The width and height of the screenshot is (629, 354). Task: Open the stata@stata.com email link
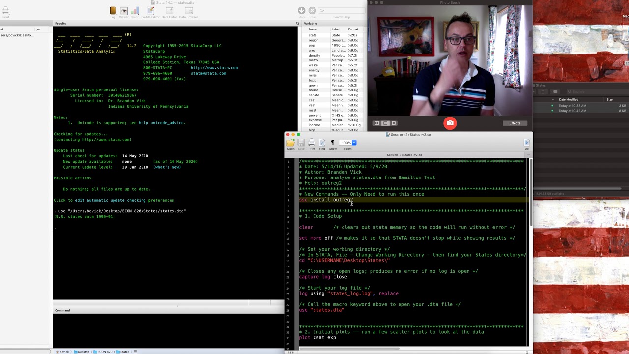click(x=208, y=73)
